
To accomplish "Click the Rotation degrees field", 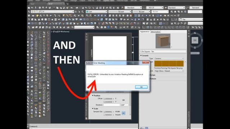I will 124,105.
